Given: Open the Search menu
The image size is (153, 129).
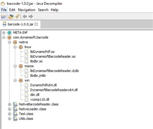Looking at the screenshot, I should click(x=43, y=10).
